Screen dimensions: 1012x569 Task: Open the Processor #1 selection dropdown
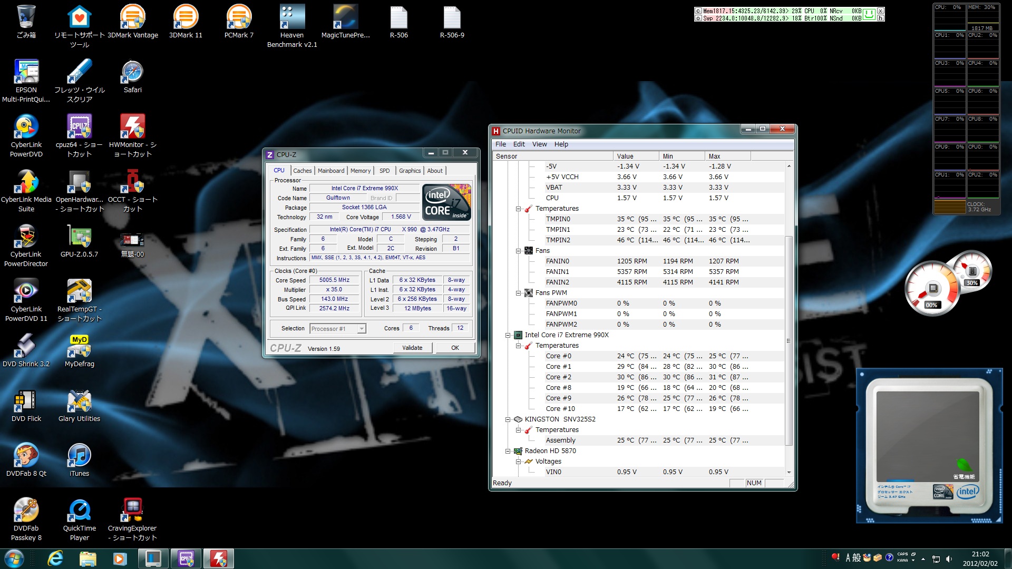click(362, 329)
